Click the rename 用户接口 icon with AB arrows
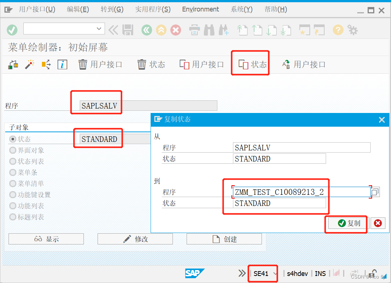 [286, 64]
